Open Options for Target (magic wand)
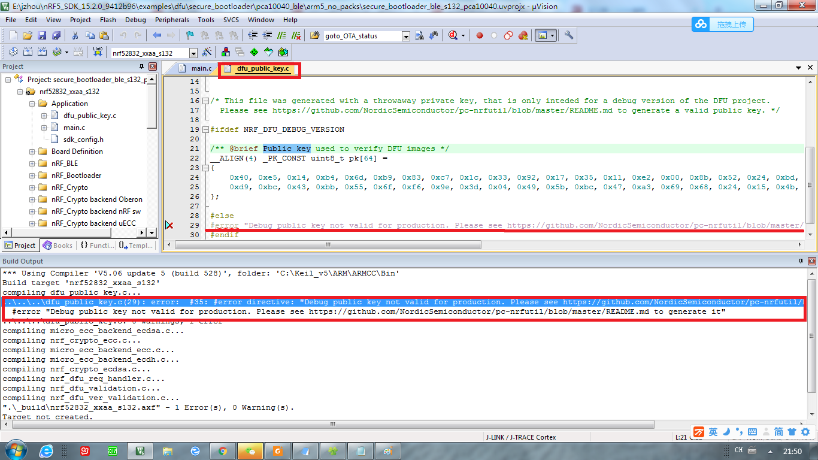Screen dimensions: 818x460 point(207,52)
